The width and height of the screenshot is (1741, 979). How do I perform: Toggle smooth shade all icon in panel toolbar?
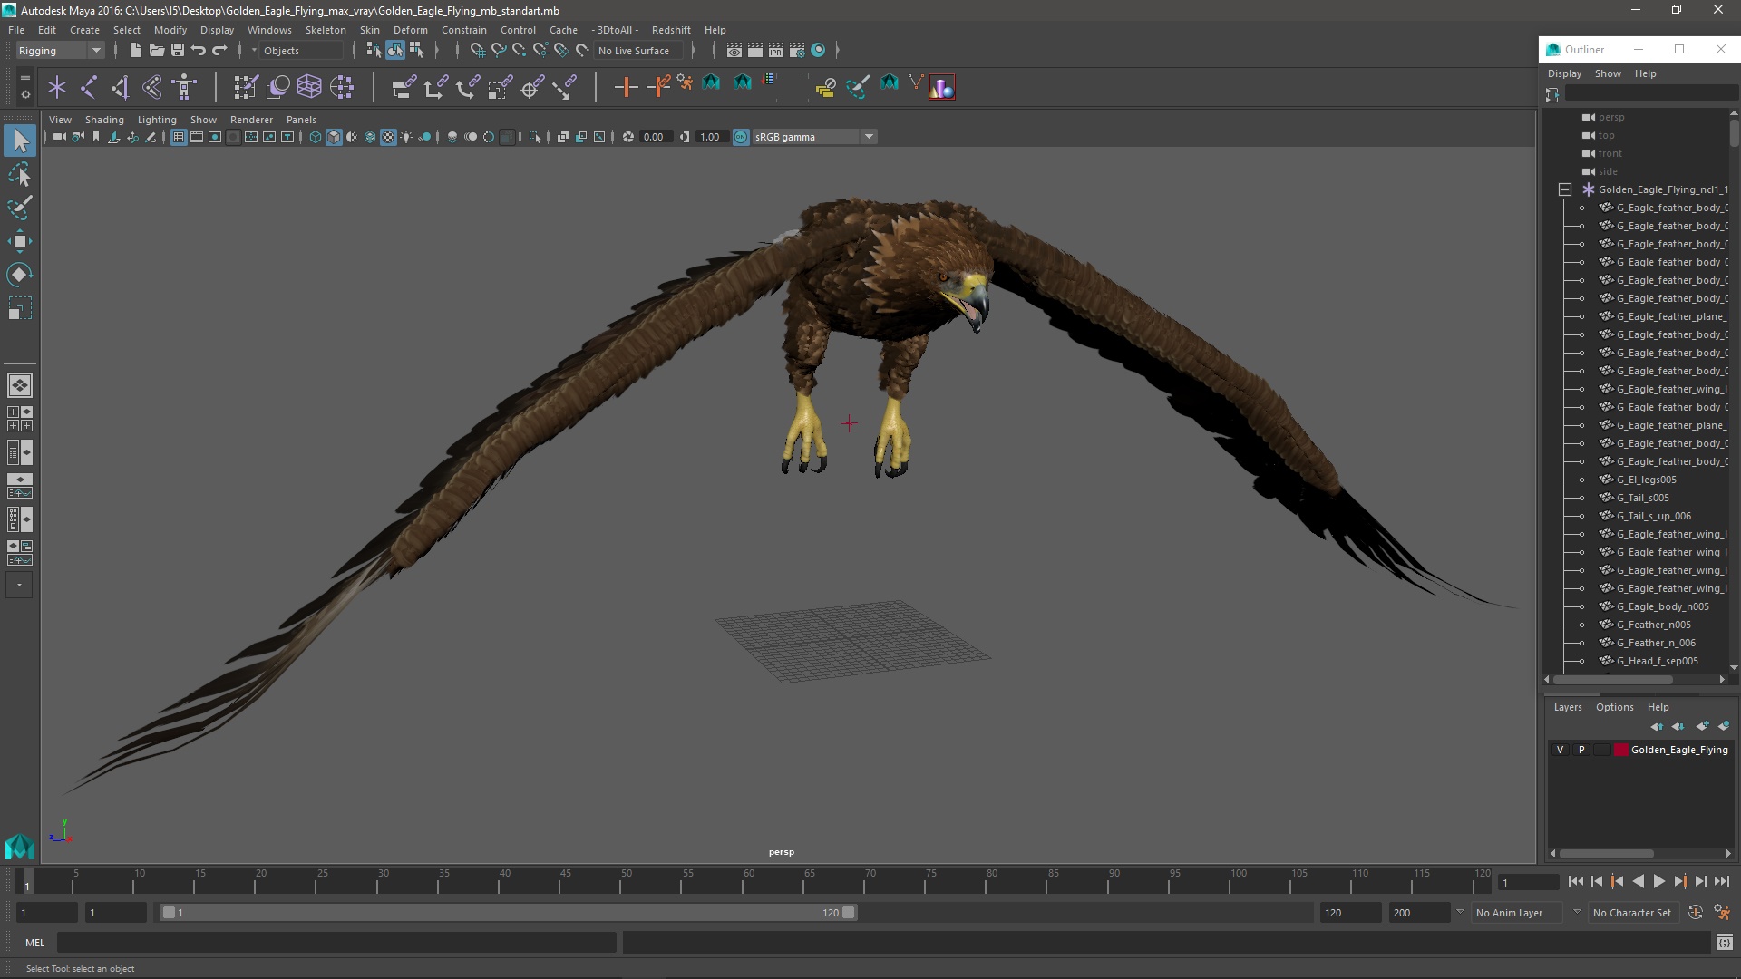click(x=334, y=137)
